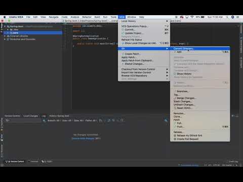Open the TODO tool window button

click(x=47, y=161)
